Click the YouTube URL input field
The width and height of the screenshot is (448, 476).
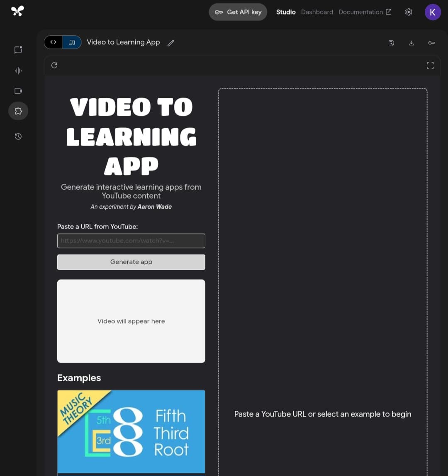pyautogui.click(x=131, y=241)
